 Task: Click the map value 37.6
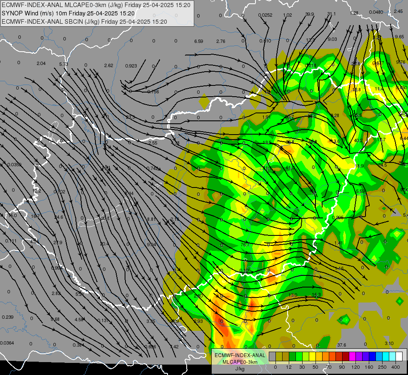[x=342, y=345]
